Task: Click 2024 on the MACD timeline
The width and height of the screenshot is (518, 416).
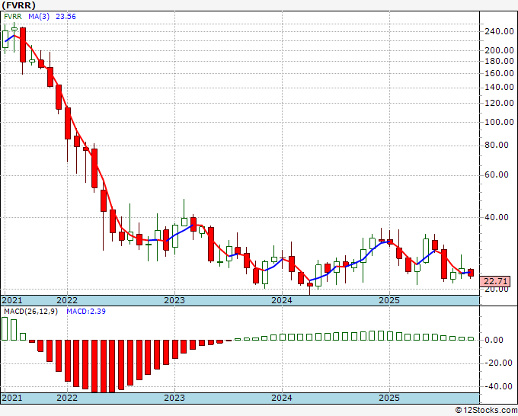Action: 282,398
